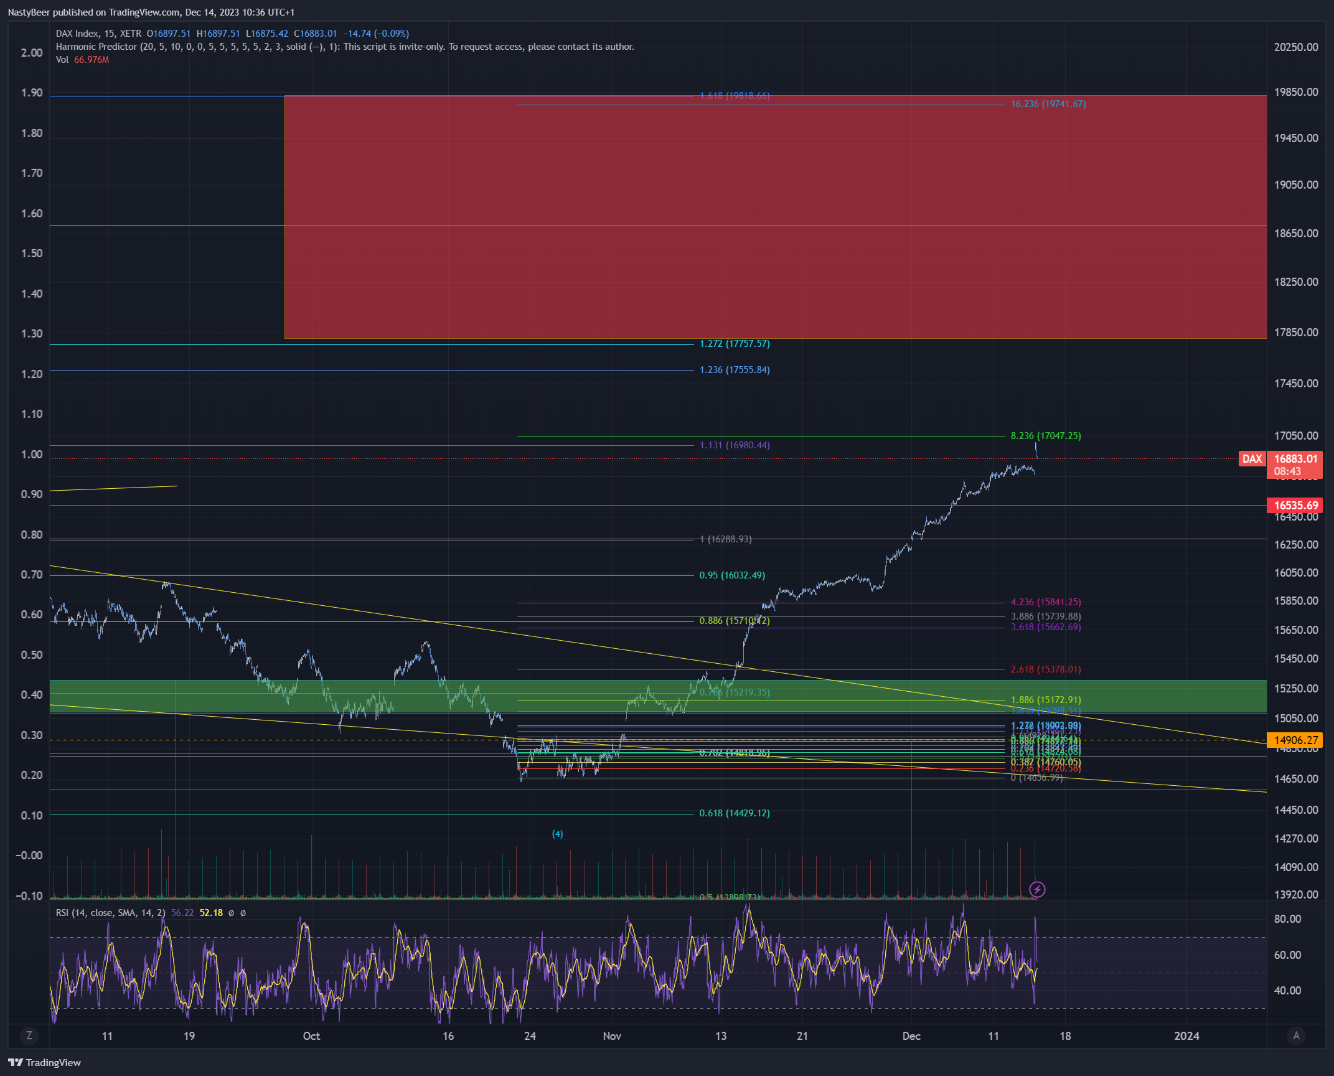Click the red rectangle zone drawing
The image size is (1334, 1076).
[x=775, y=217]
